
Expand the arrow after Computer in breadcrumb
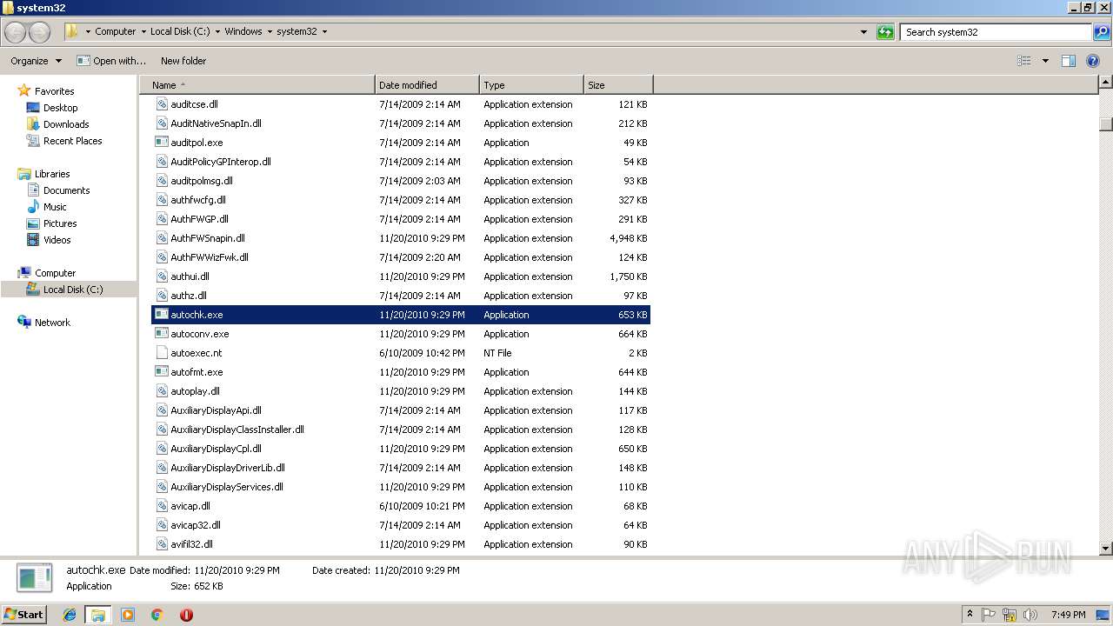point(143,31)
